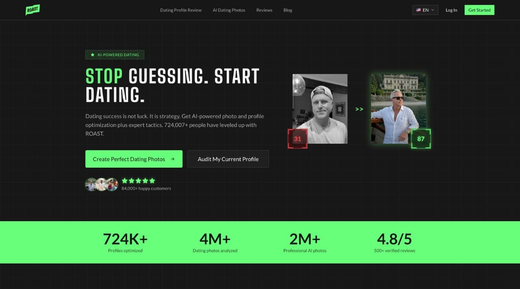Click the black-and-white before photo
This screenshot has width=520, height=289.
click(320, 109)
